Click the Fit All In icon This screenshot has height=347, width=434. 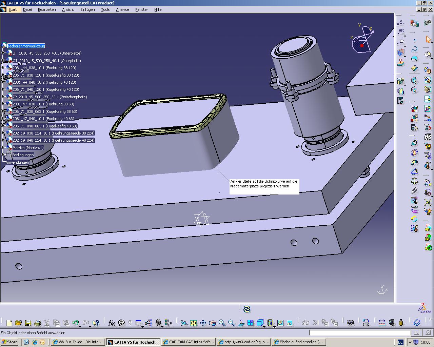click(x=193, y=323)
